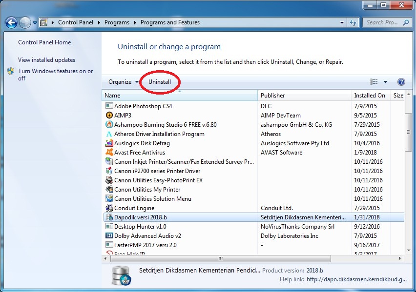Click the Canon Utilities My Printer icon

109,190
